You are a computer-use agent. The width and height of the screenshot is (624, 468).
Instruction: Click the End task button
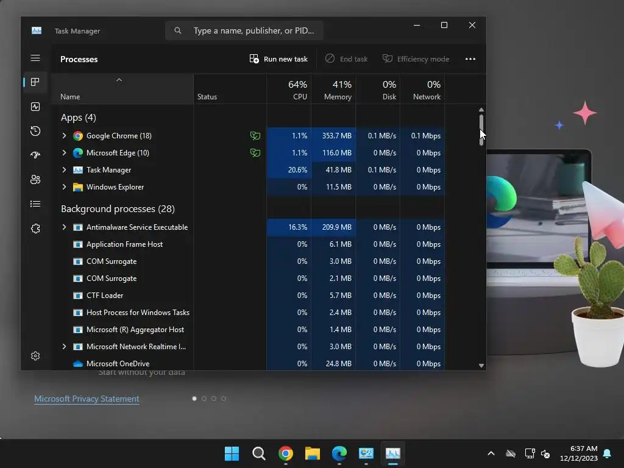point(346,59)
